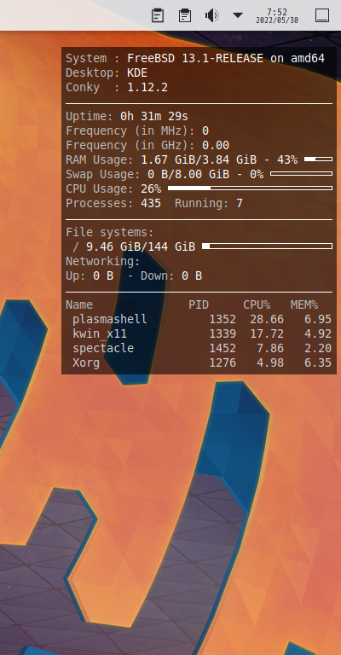Open the first clipboard tray icon

tap(158, 15)
